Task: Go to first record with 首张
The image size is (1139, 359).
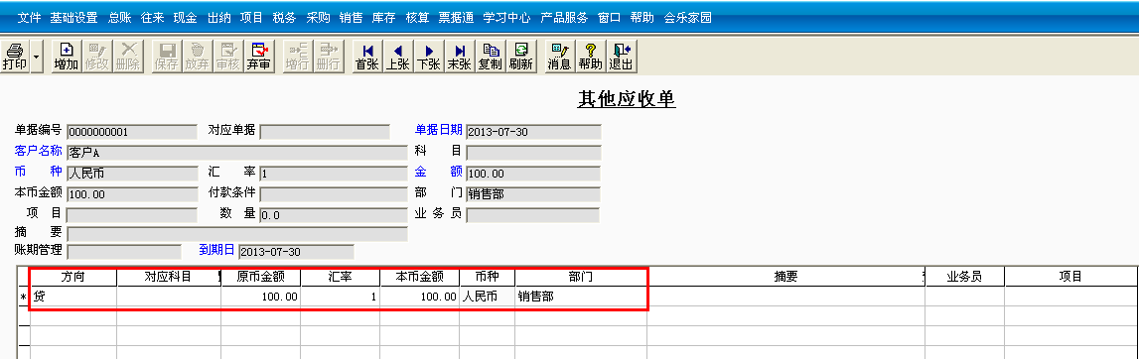Action: pyautogui.click(x=366, y=56)
